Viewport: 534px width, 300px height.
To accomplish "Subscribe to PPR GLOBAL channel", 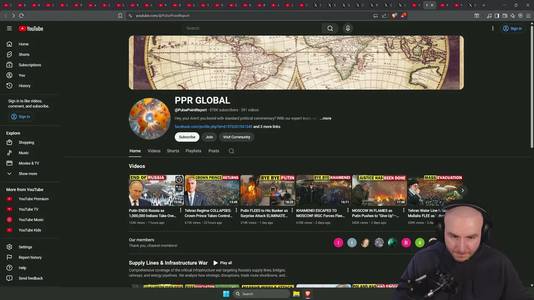I will pyautogui.click(x=187, y=137).
